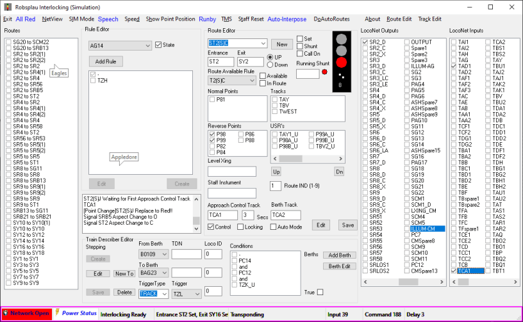The image size is (523, 322).
Task: Open the NetView menu
Action: tap(52, 19)
